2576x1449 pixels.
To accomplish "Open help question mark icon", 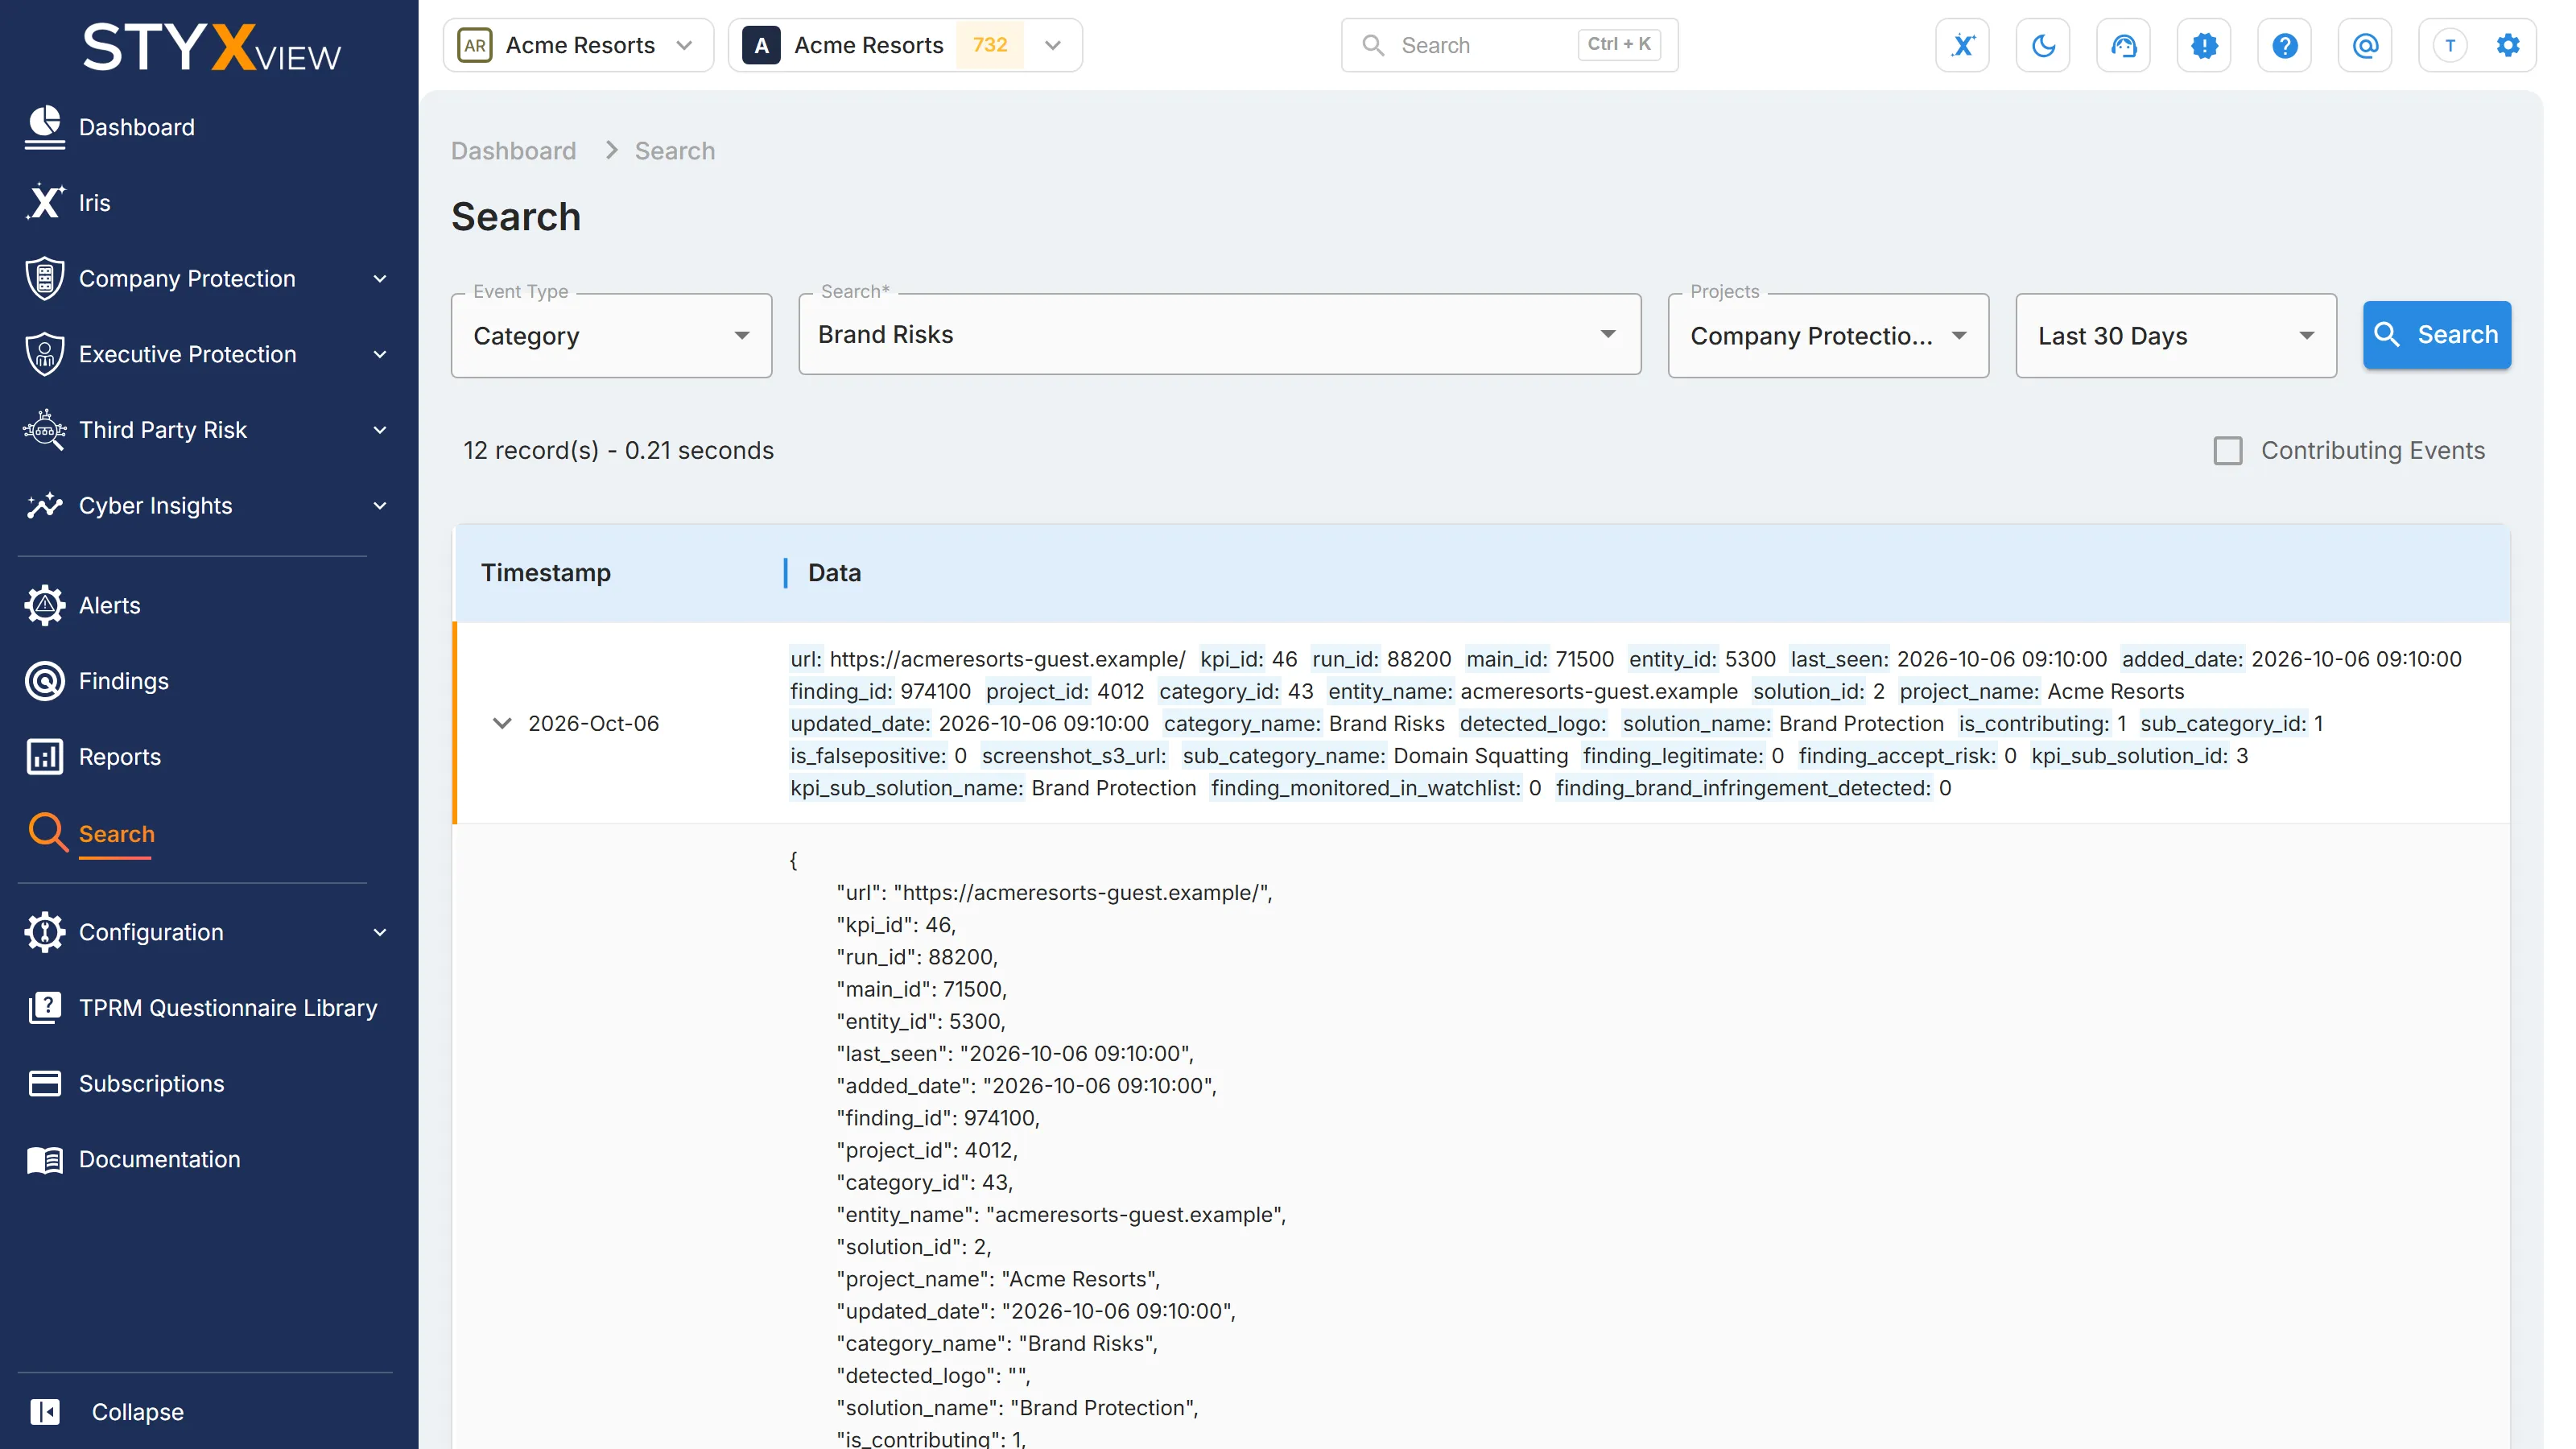I will click(x=2284, y=45).
